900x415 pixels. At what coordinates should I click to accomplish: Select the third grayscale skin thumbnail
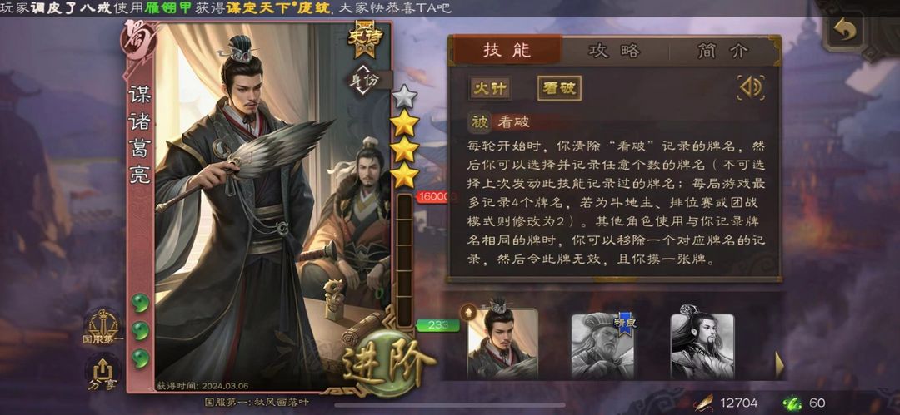[702, 344]
